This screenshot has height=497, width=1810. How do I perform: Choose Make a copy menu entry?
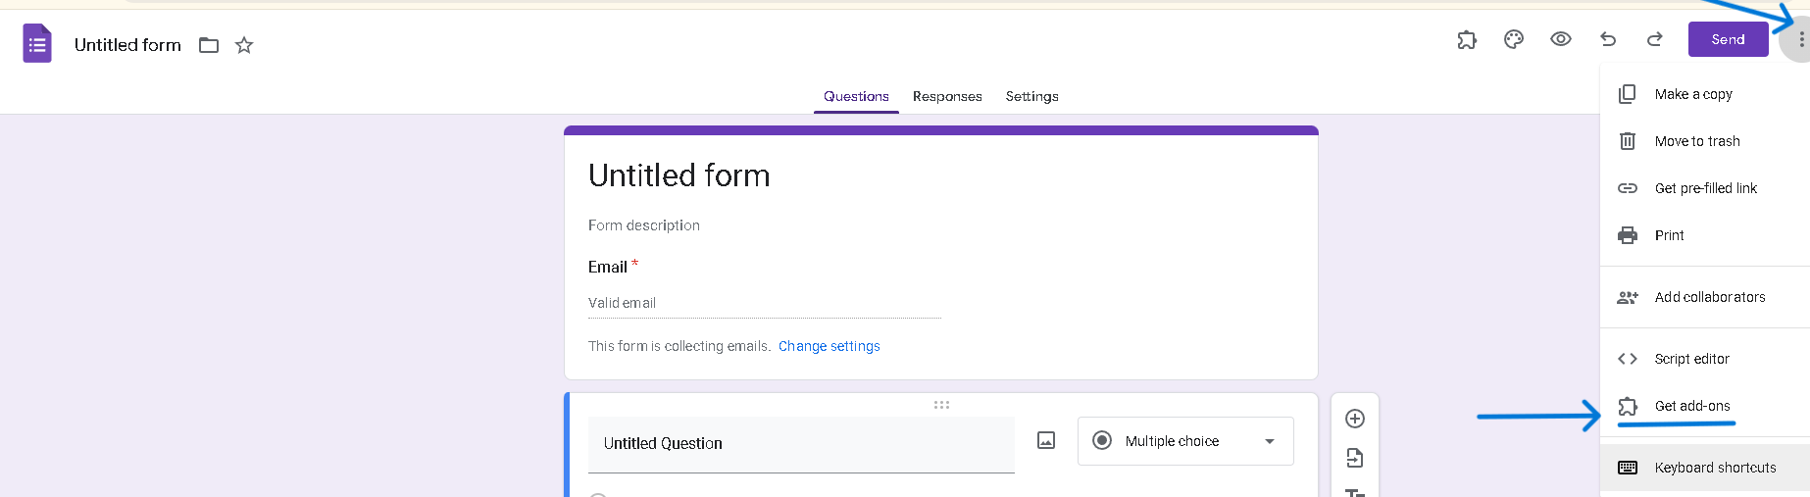(x=1692, y=94)
